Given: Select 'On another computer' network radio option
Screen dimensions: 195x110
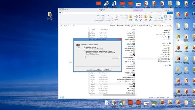Looking at the screenshot, I should pyautogui.click(x=84, y=51).
